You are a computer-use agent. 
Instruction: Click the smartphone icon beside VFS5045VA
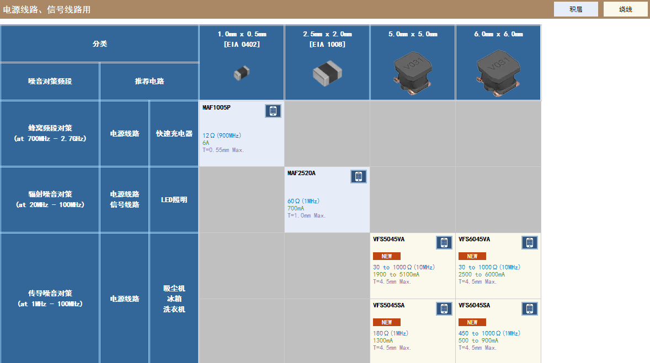tap(444, 243)
